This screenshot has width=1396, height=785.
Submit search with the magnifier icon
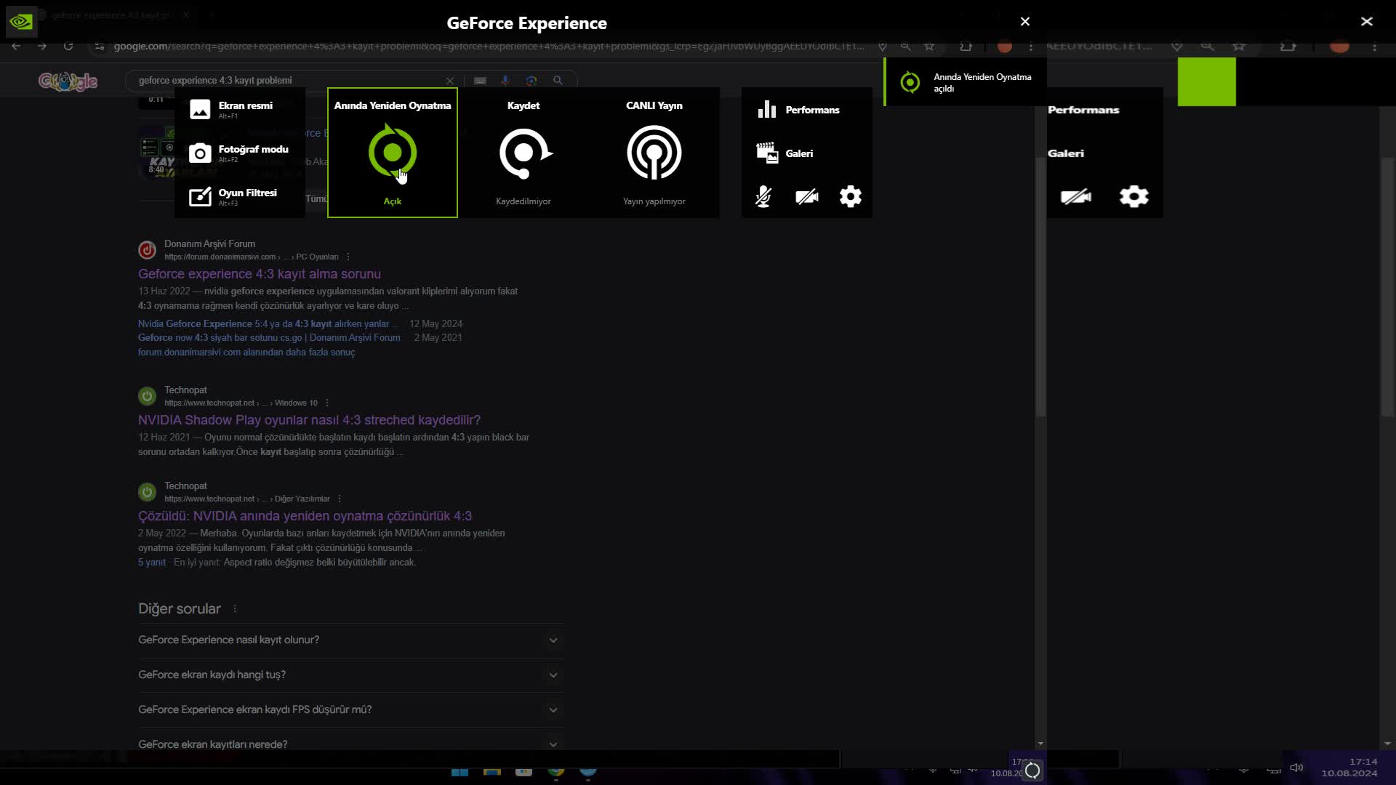[x=558, y=81]
